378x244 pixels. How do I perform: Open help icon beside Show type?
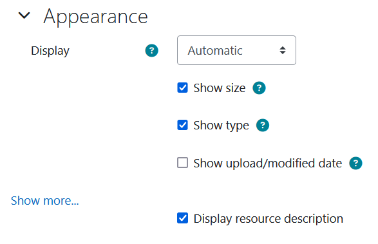click(x=263, y=126)
